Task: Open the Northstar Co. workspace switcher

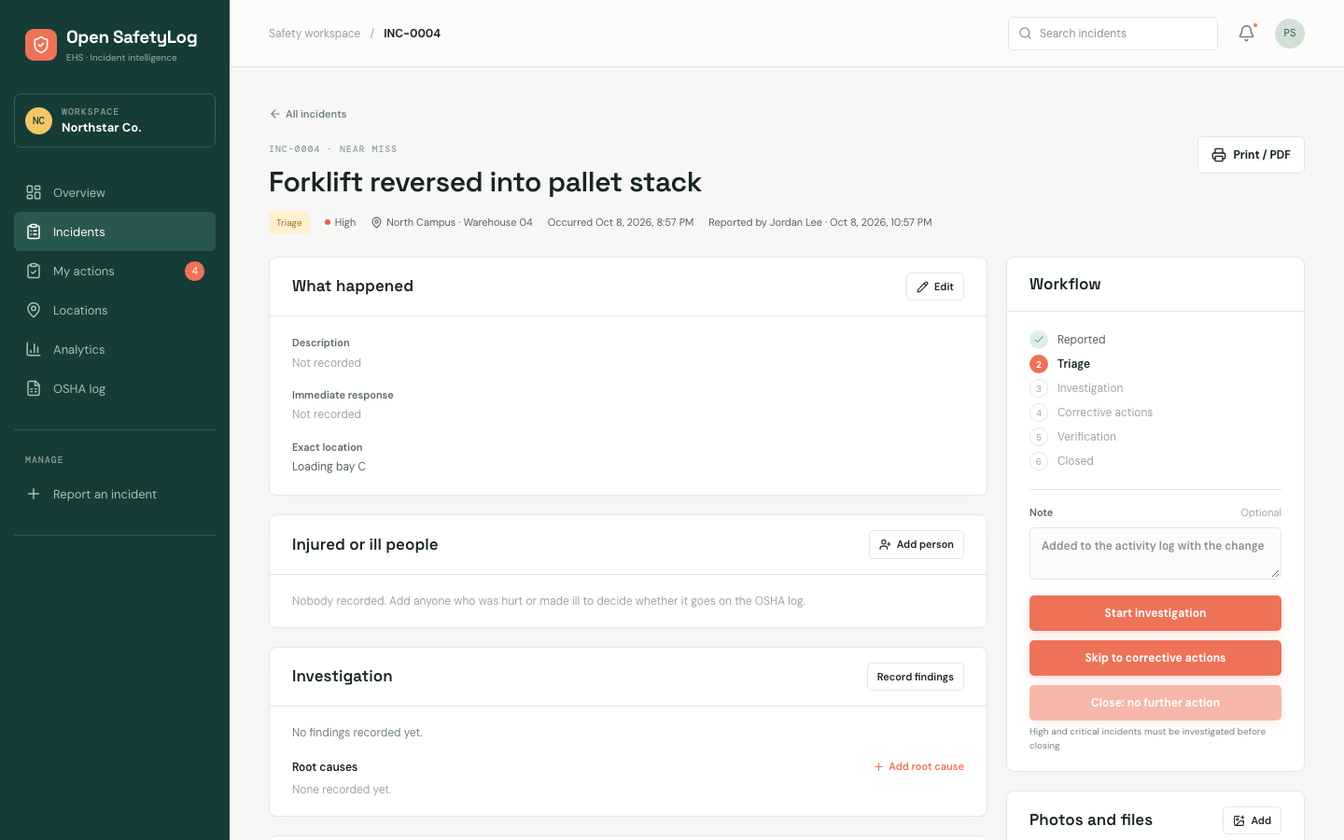Action: tap(115, 120)
